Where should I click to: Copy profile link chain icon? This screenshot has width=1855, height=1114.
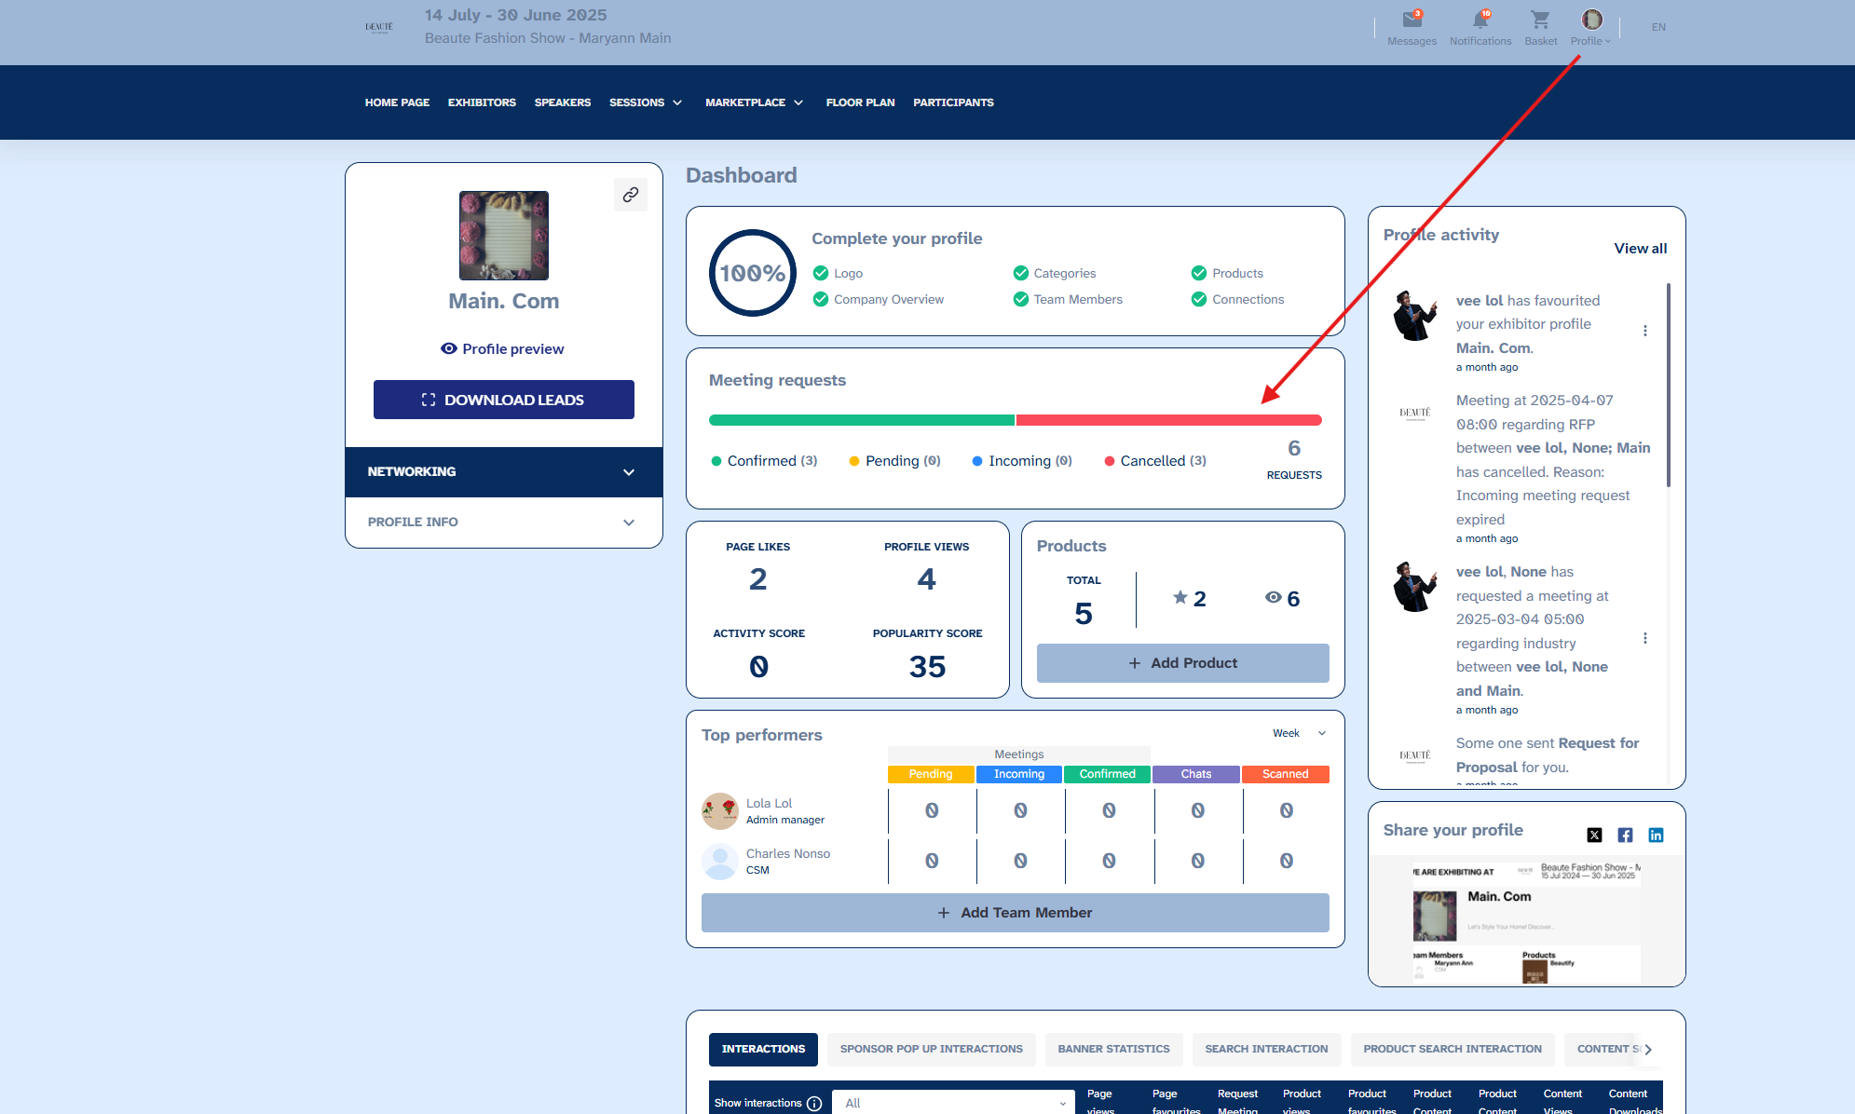point(631,195)
